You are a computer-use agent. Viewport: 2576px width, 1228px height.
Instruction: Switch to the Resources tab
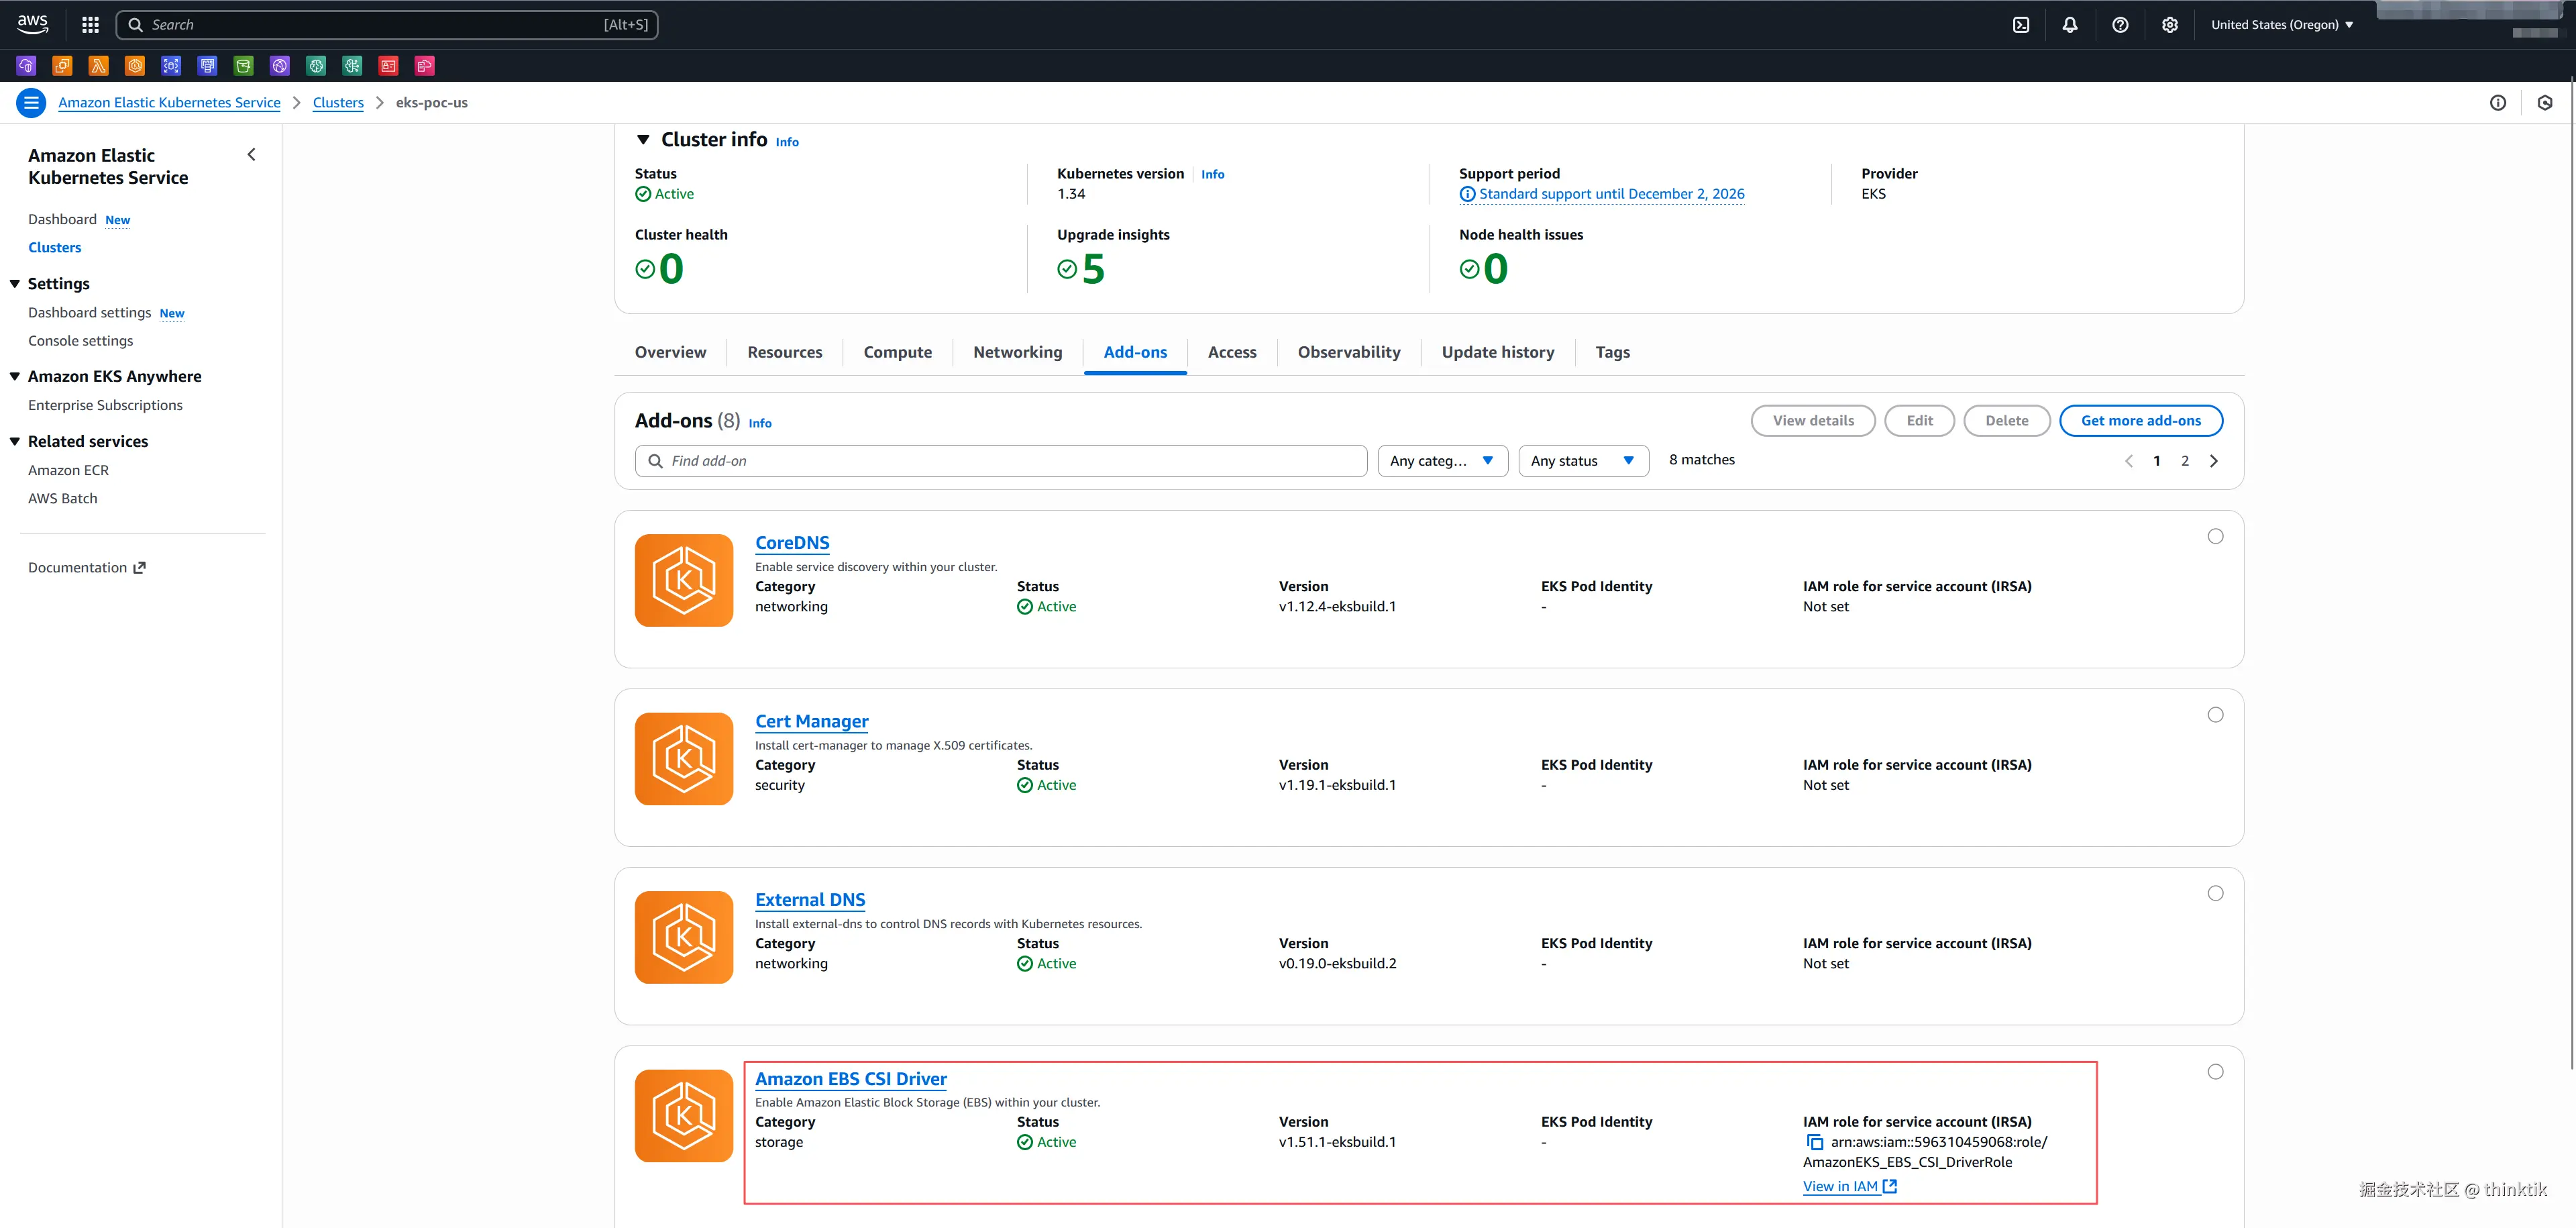point(784,353)
